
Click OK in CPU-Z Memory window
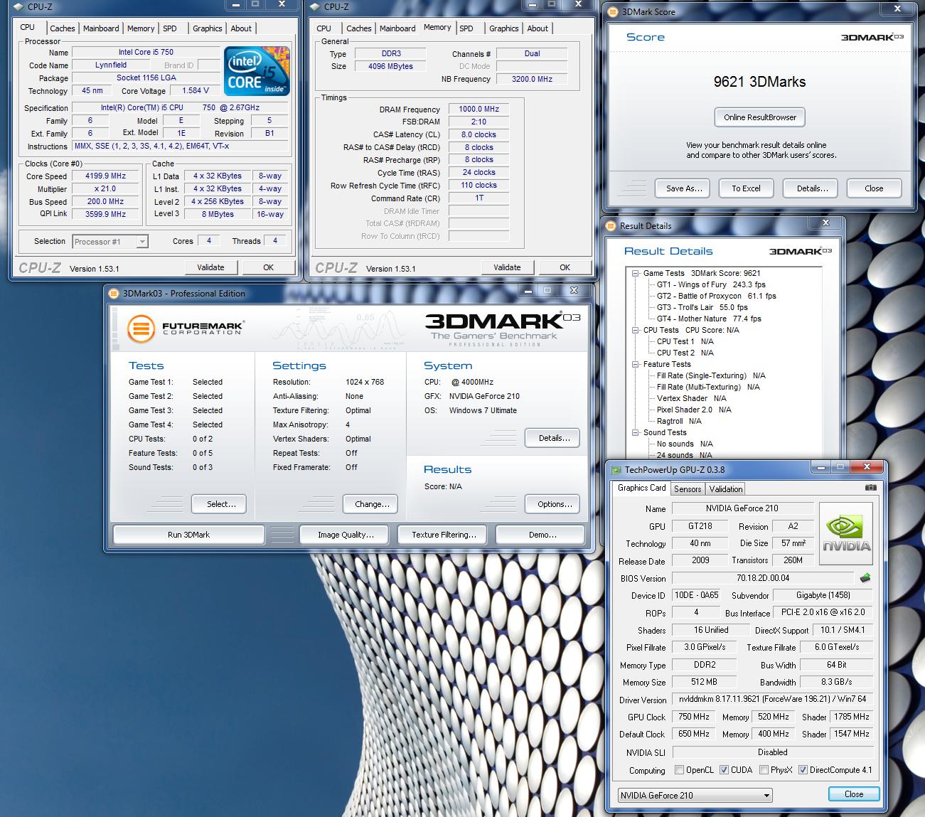click(x=565, y=267)
